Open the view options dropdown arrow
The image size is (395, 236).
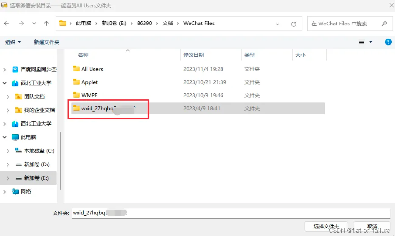click(370, 42)
